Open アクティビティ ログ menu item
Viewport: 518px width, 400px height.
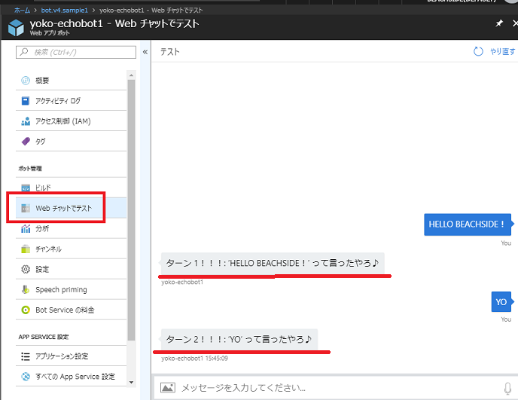71,101
